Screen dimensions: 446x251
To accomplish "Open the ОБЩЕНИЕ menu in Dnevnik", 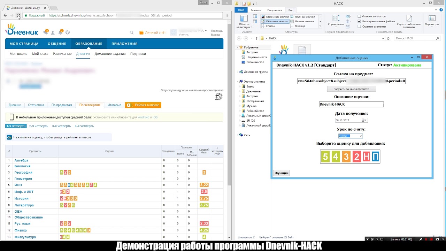I will pos(57,44).
